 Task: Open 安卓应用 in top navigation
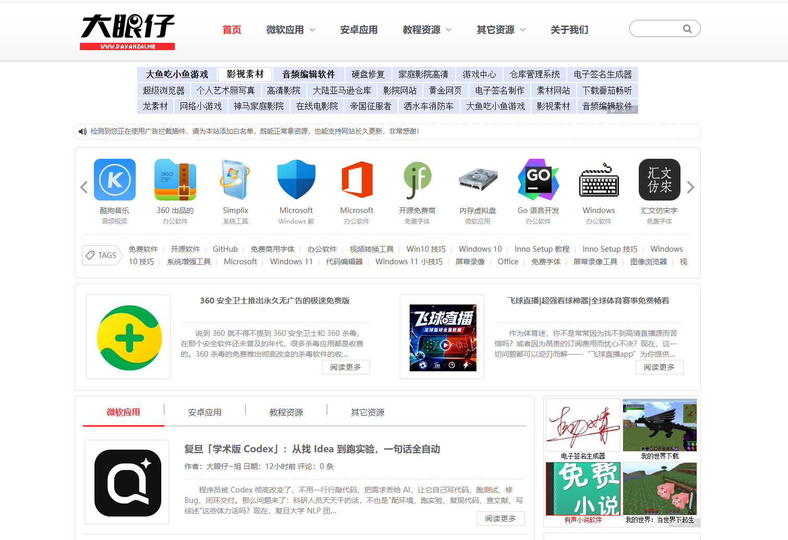pos(359,30)
